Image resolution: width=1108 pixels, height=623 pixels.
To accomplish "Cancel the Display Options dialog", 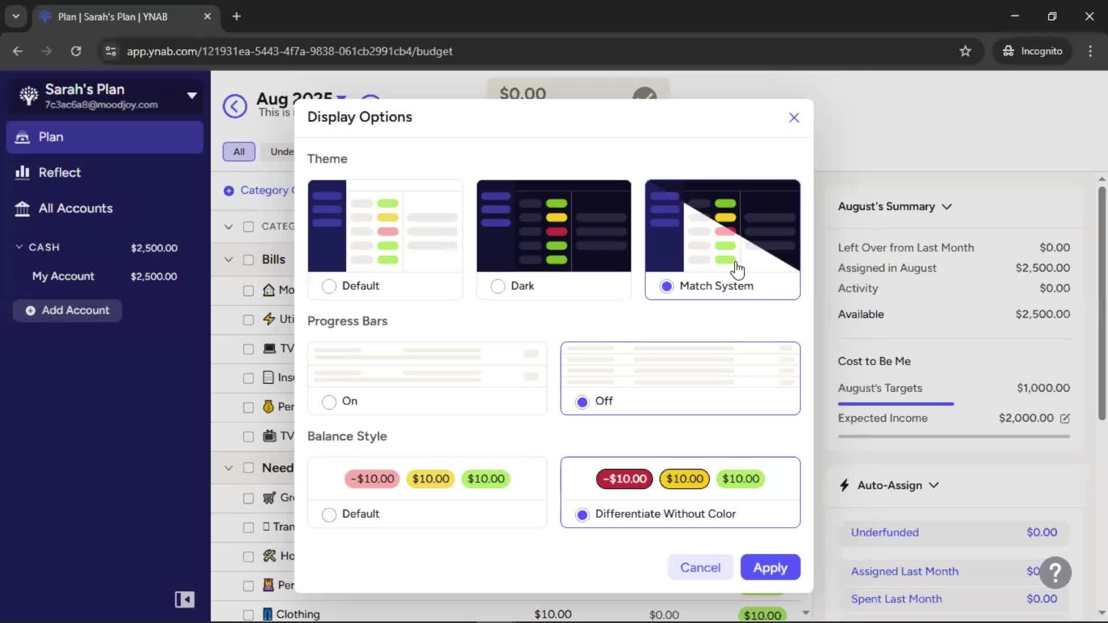I will point(700,568).
